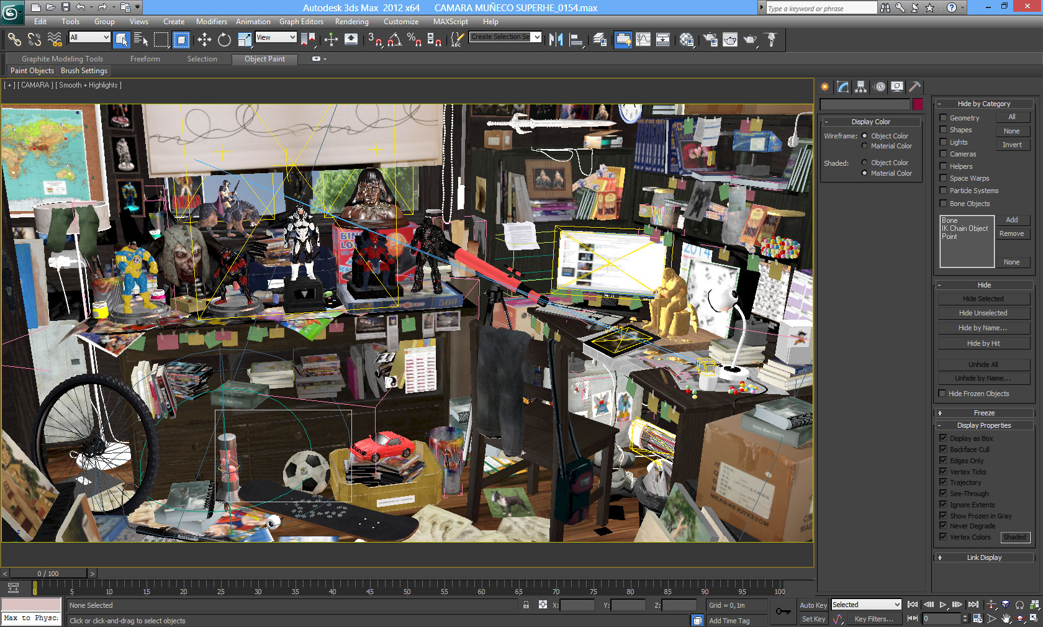The height and width of the screenshot is (627, 1043).
Task: Toggle the Helpers hide checkbox
Action: click(x=943, y=166)
